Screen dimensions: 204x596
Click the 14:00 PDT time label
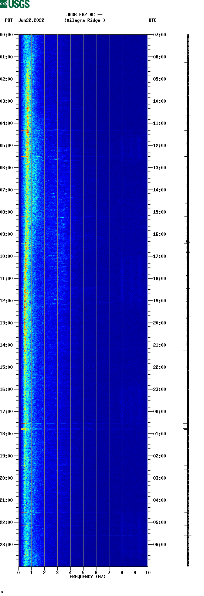[7, 345]
